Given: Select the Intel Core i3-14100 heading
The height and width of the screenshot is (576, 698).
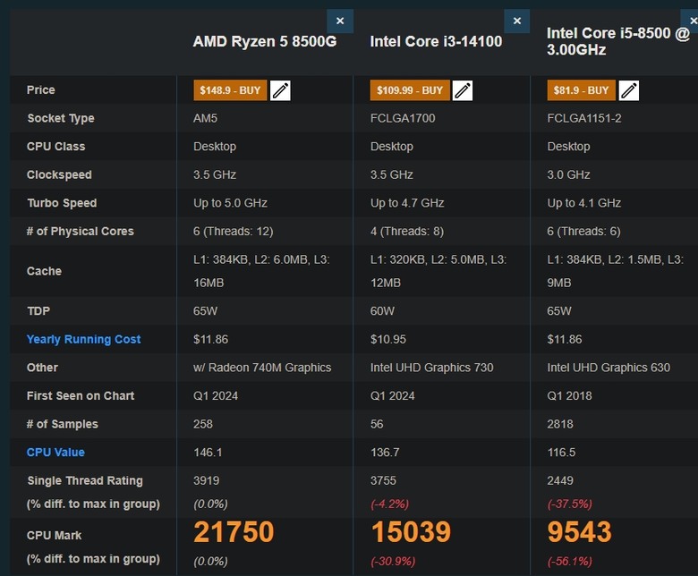Looking at the screenshot, I should point(437,41).
